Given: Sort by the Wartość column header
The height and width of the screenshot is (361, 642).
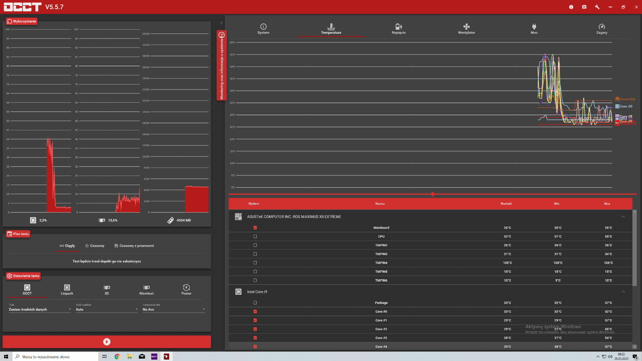Looking at the screenshot, I should point(506,204).
